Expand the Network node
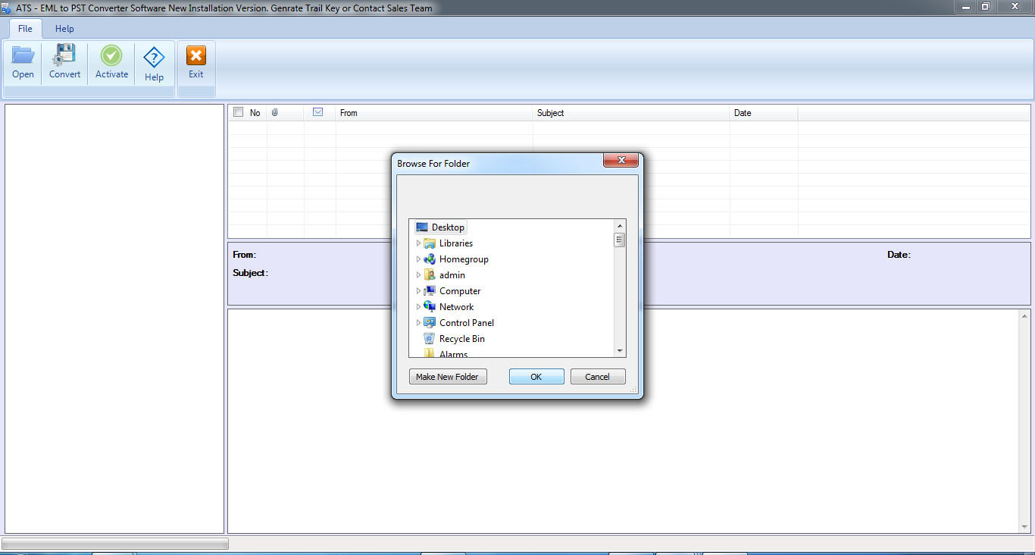1035x555 pixels. click(418, 307)
